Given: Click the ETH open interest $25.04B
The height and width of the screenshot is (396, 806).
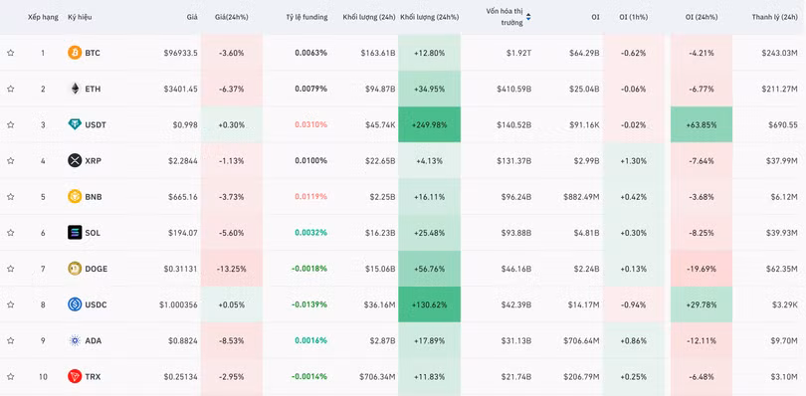Looking at the screenshot, I should click(x=584, y=89).
